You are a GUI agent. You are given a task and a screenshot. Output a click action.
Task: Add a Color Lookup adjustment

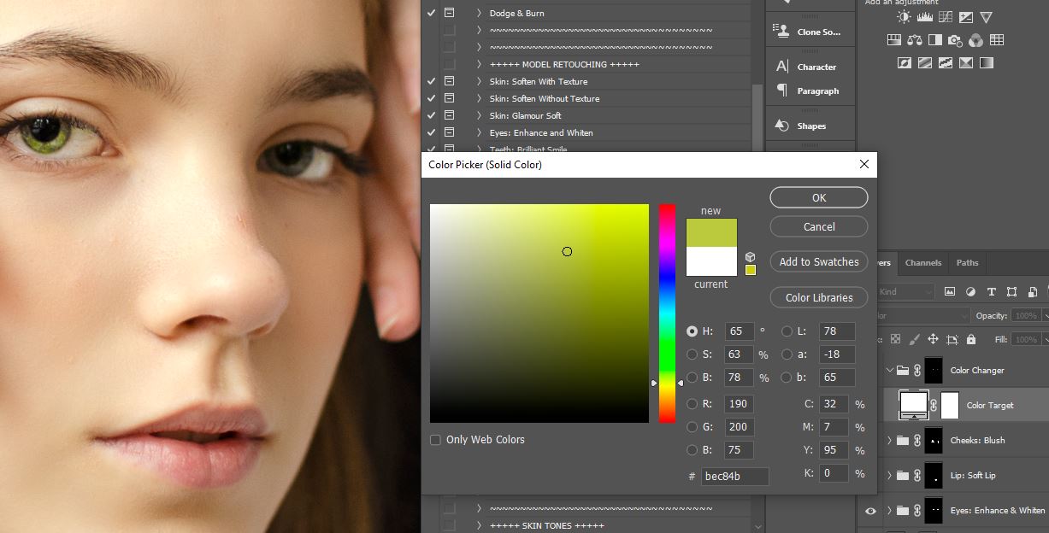point(996,39)
